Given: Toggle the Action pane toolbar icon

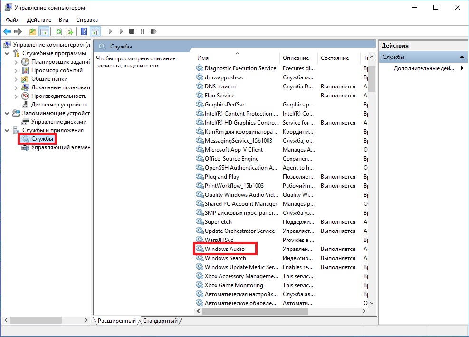Looking at the screenshot, I should pos(96,31).
